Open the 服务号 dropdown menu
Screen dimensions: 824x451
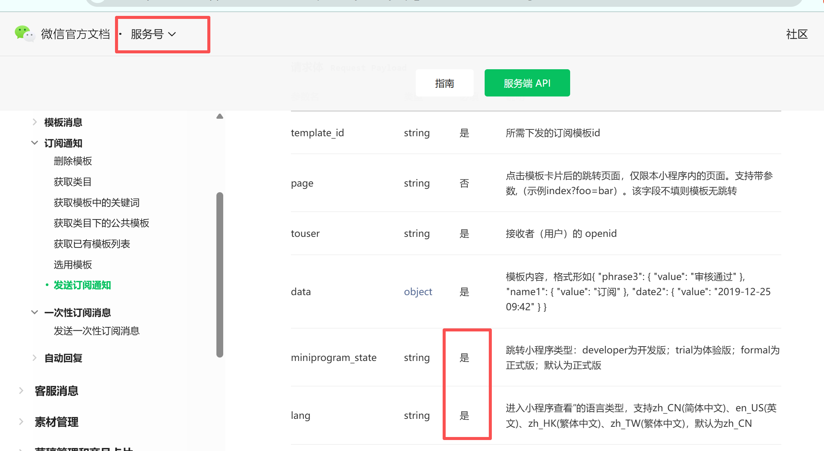click(x=153, y=34)
